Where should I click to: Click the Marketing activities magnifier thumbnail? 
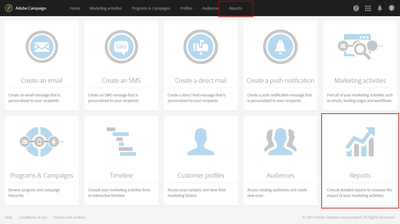tap(360, 47)
